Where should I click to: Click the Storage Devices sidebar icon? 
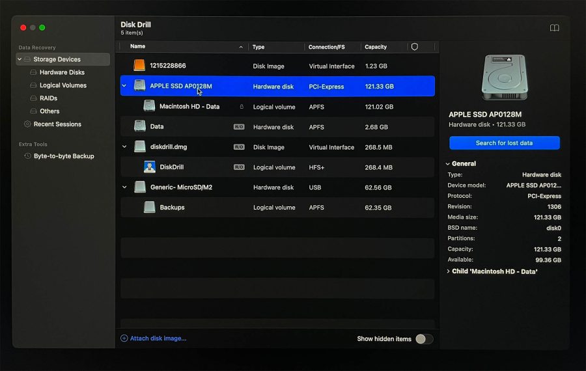point(27,59)
